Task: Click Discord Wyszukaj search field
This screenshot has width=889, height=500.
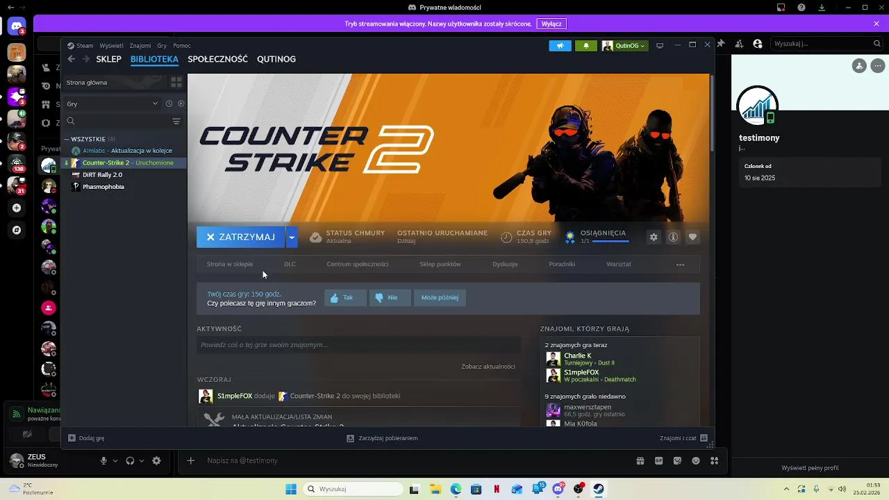Action: pyautogui.click(x=826, y=44)
